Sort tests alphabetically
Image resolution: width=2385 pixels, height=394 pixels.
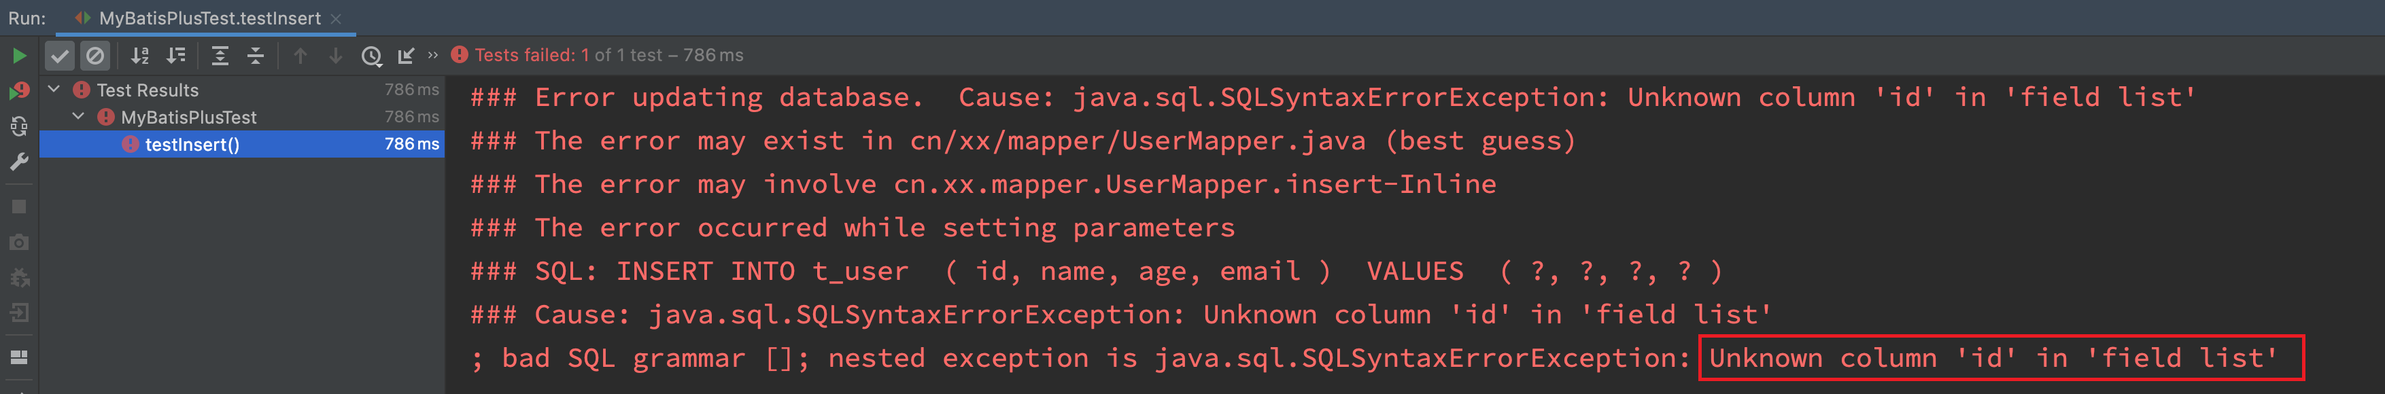140,56
